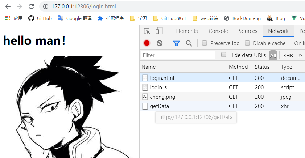Filter requests by JS type
Screen dimensions: 305x158
[x=300, y=55]
